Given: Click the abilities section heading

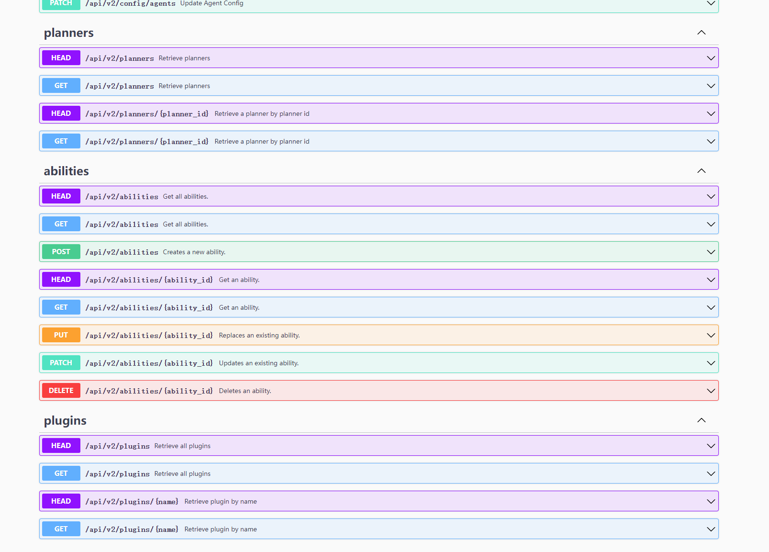Looking at the screenshot, I should point(67,171).
